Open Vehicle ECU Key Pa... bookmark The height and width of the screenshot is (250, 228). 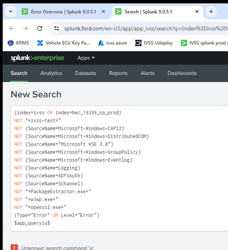tap(64, 43)
